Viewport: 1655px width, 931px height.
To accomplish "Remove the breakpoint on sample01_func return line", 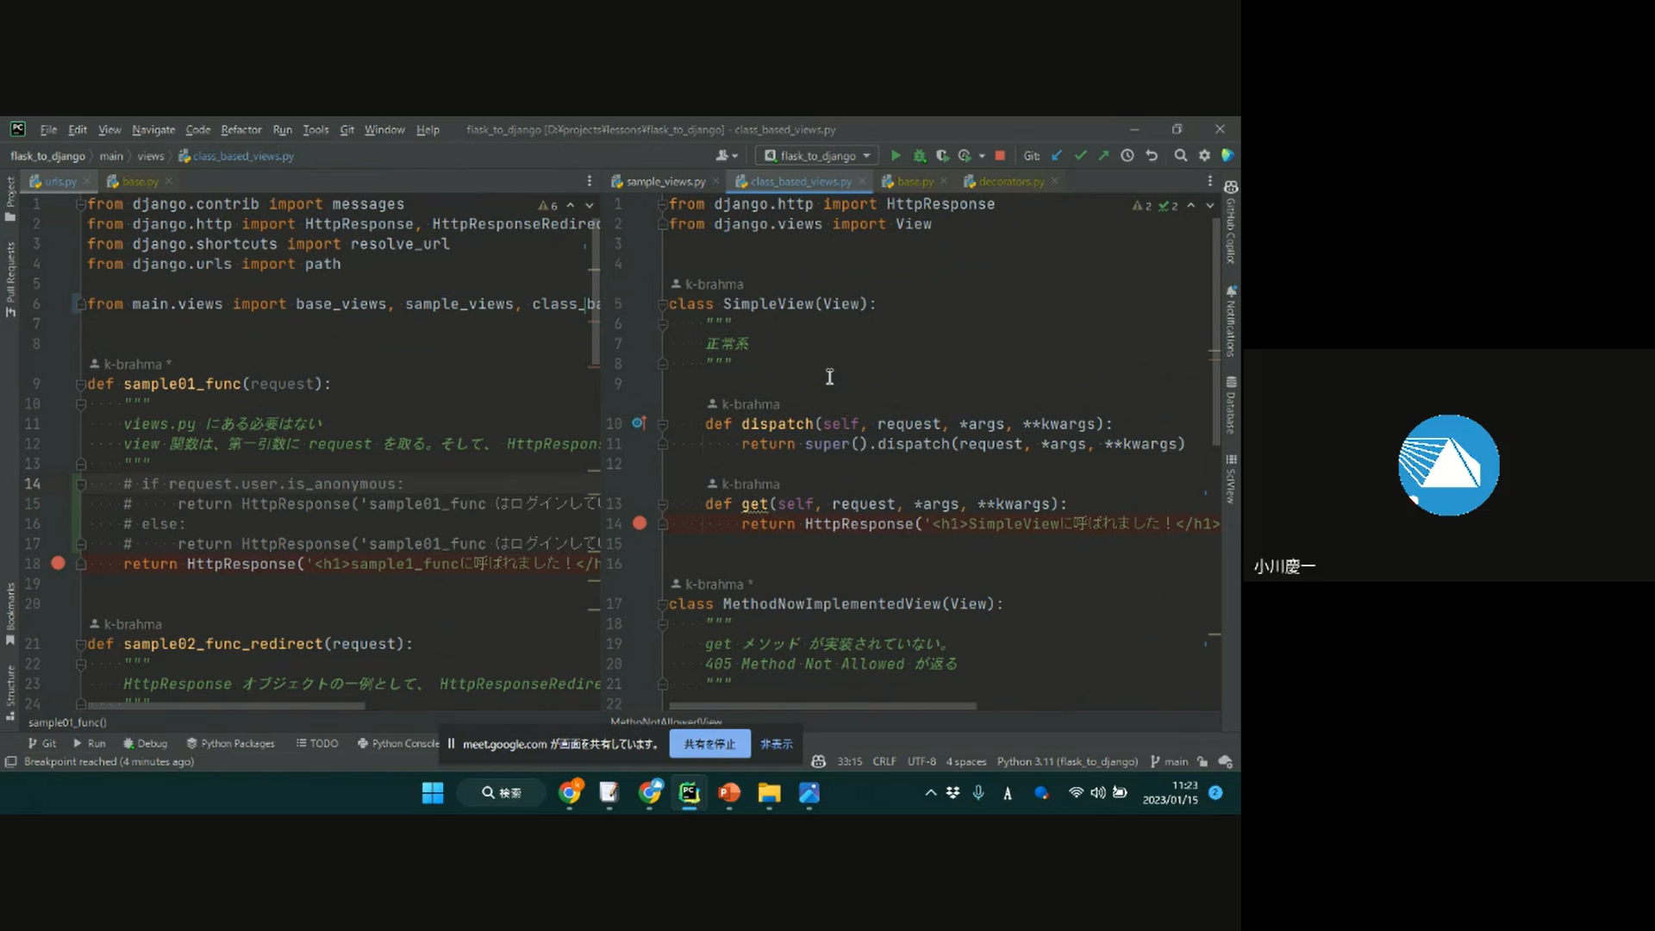I will [x=58, y=564].
